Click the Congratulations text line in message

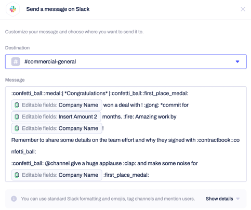100,93
